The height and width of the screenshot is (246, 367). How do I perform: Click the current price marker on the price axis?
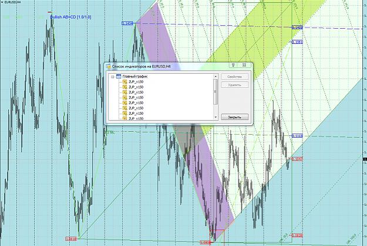tap(365, 159)
